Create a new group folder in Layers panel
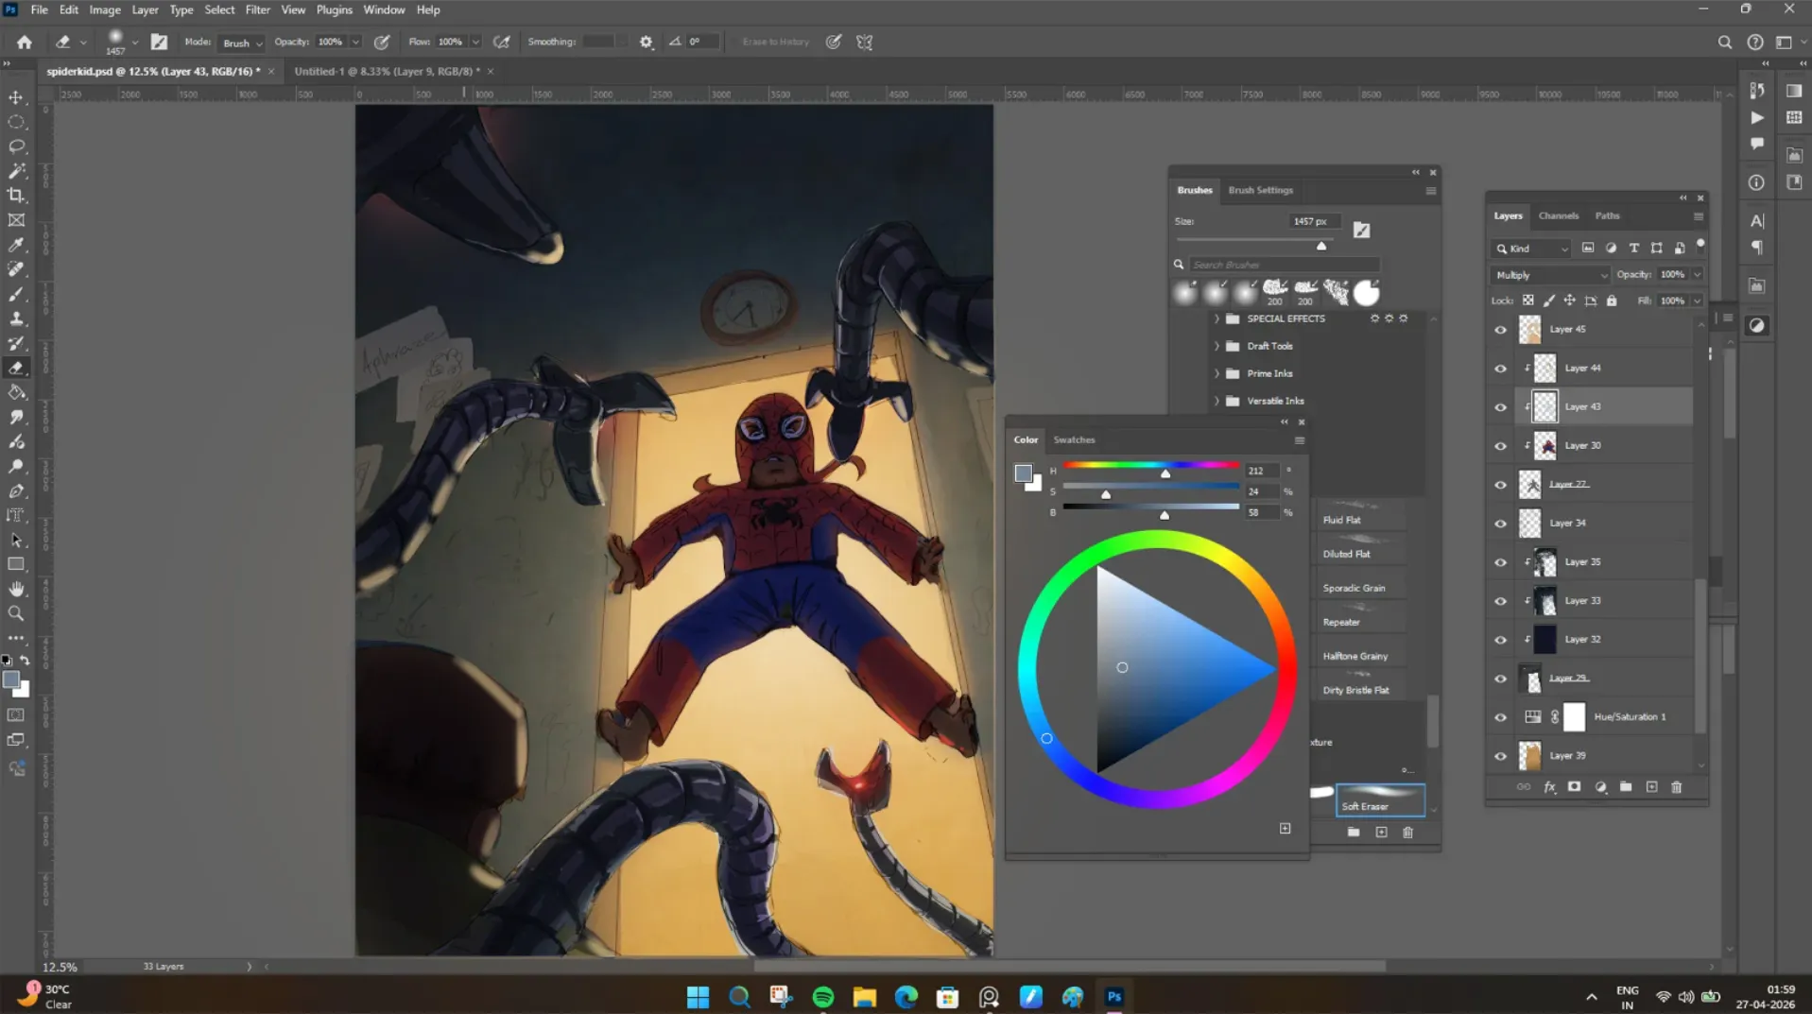 1626,787
